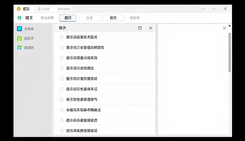Click the search field in the title bar
Viewport: 245px width, 141px height.
coord(54,9)
